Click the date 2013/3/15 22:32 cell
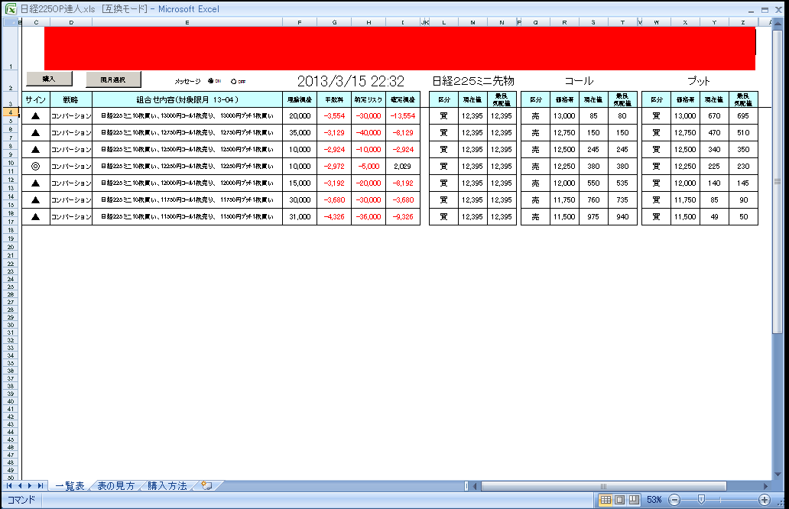 (351, 80)
